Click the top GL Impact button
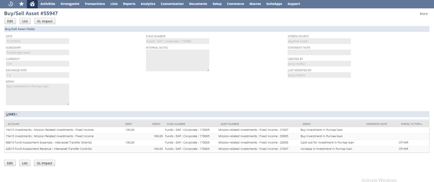434x182 pixels. [x=45, y=21]
